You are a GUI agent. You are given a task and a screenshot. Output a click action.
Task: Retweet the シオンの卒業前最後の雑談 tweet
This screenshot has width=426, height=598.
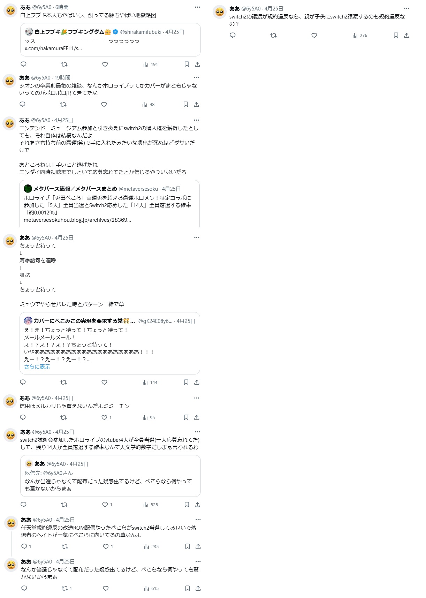click(63, 104)
